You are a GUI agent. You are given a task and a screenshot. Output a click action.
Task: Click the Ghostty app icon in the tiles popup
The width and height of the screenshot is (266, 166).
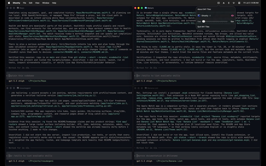coord(199,16)
